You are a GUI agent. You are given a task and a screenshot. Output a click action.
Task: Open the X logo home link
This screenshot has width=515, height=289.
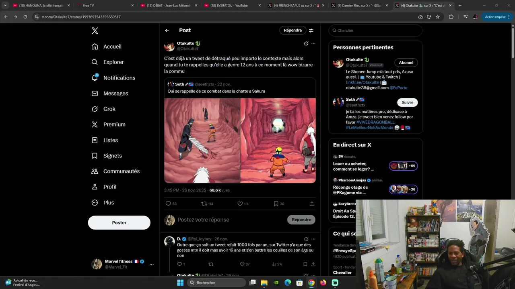(x=95, y=31)
